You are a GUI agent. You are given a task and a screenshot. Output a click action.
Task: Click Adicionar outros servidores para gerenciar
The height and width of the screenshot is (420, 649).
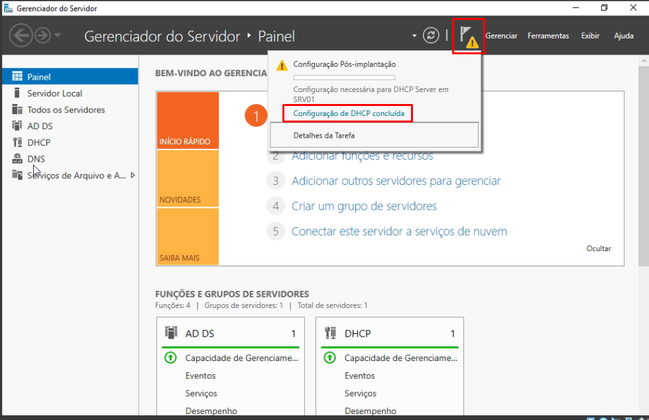click(x=396, y=181)
